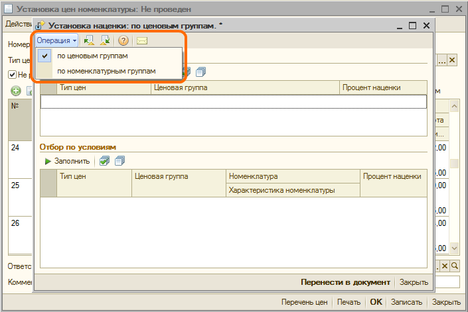Click magnifier search icon near Ответственный field
The image size is (468, 312).
(455, 266)
